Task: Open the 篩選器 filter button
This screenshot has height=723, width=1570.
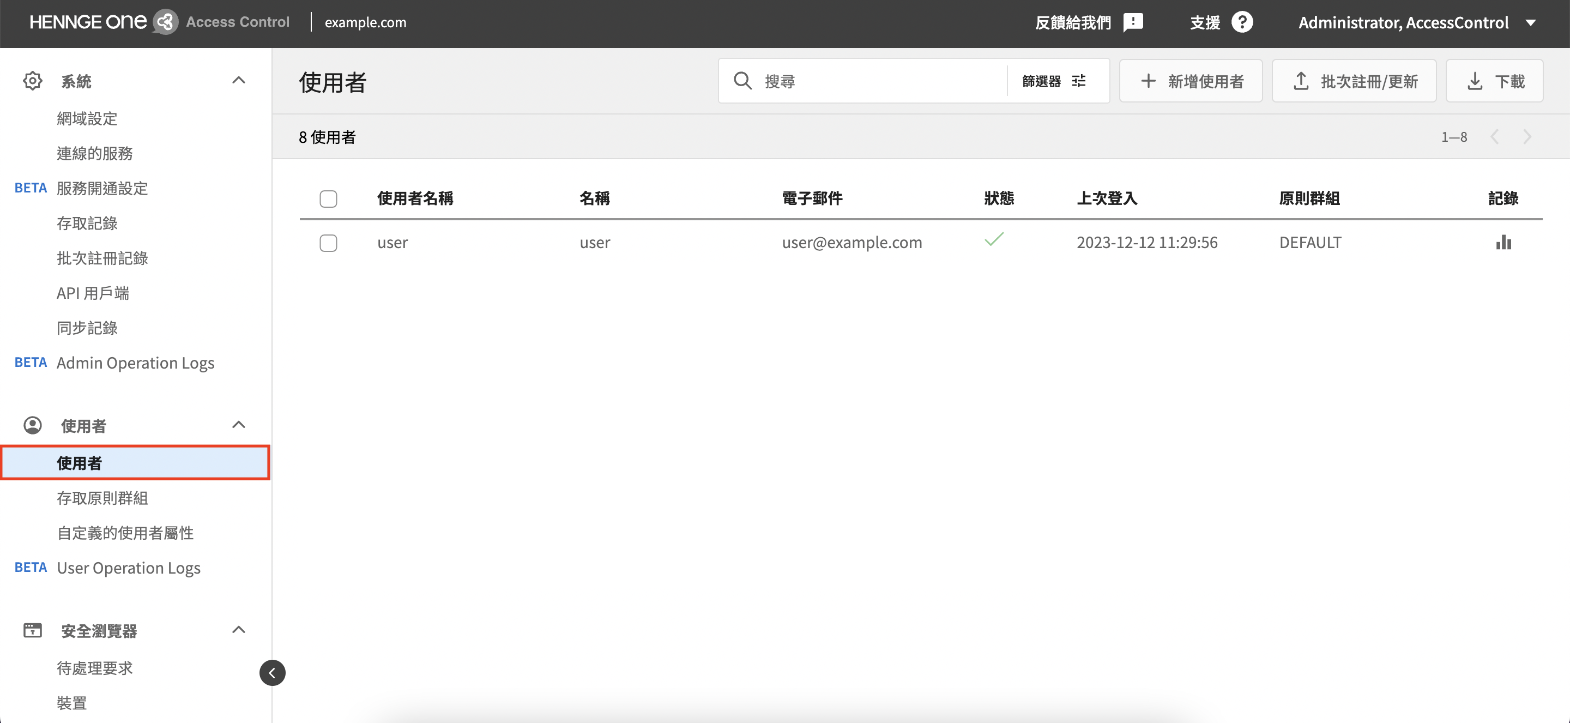Action: (x=1054, y=81)
